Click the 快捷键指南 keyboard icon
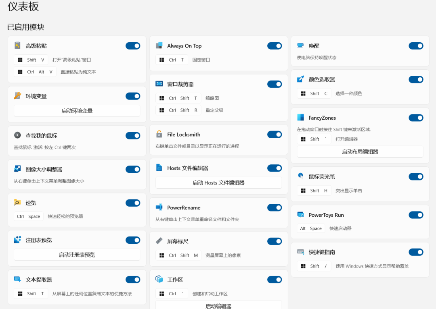This screenshot has width=436, height=309. [300, 252]
